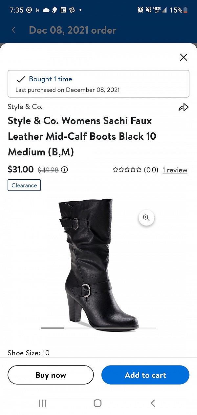Viewport: 197px width, 415px height.
Task: Close the product detail sheet
Action: [x=184, y=57]
